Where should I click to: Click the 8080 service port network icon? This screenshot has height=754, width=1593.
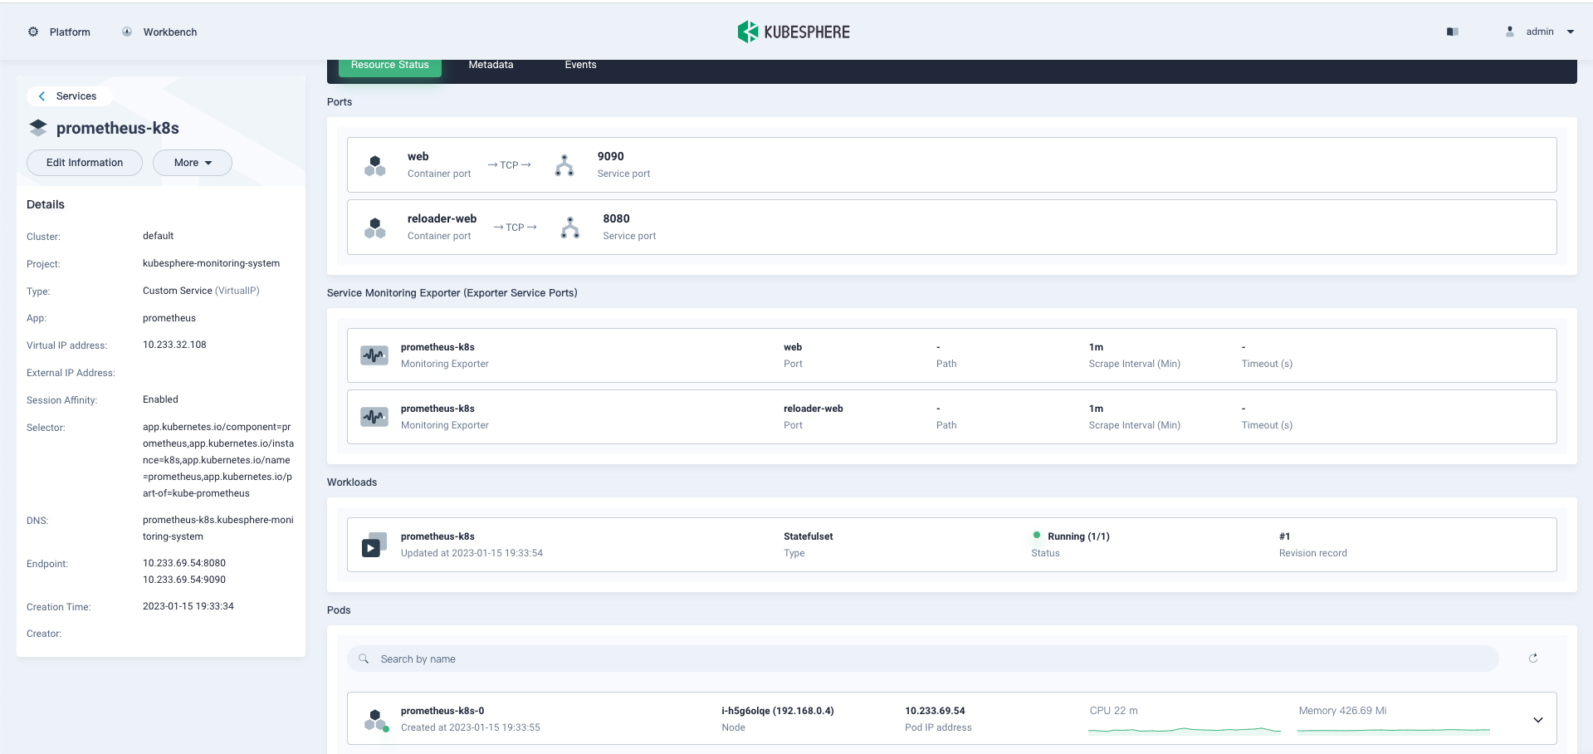coord(570,228)
